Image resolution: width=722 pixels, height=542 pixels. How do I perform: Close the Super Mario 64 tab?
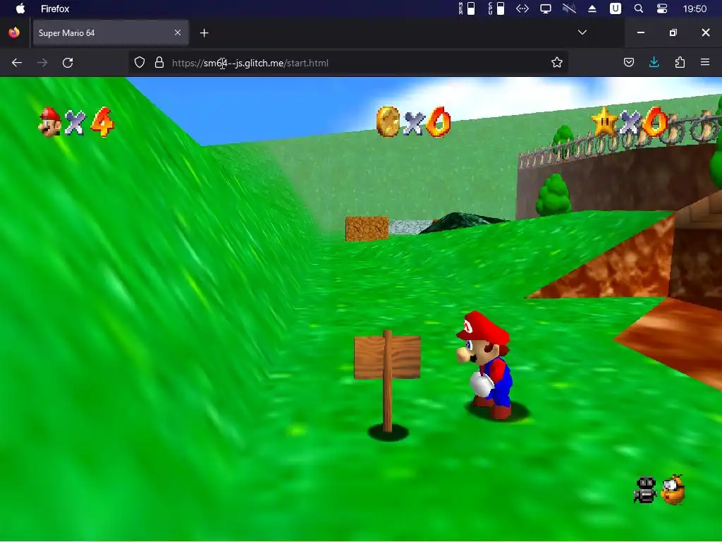point(178,32)
